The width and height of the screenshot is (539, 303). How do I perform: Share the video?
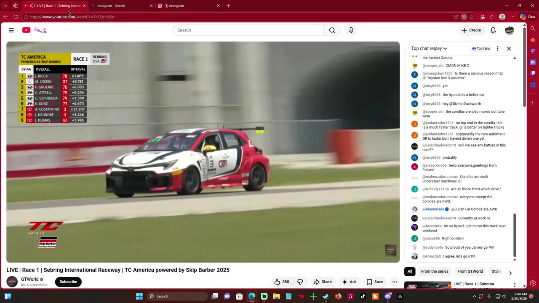click(323, 282)
